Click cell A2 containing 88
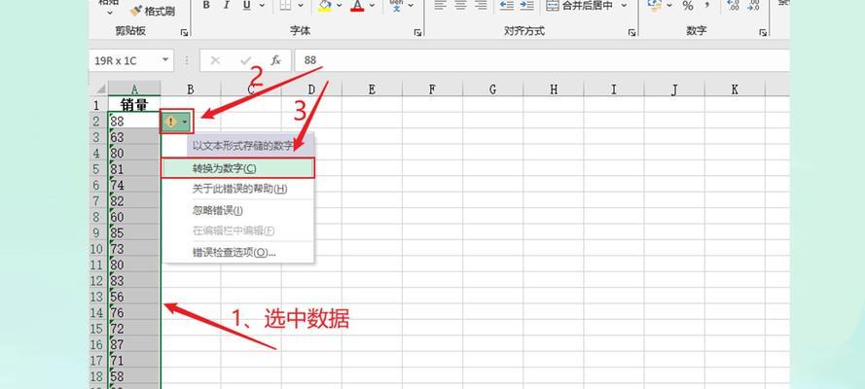 [x=134, y=122]
